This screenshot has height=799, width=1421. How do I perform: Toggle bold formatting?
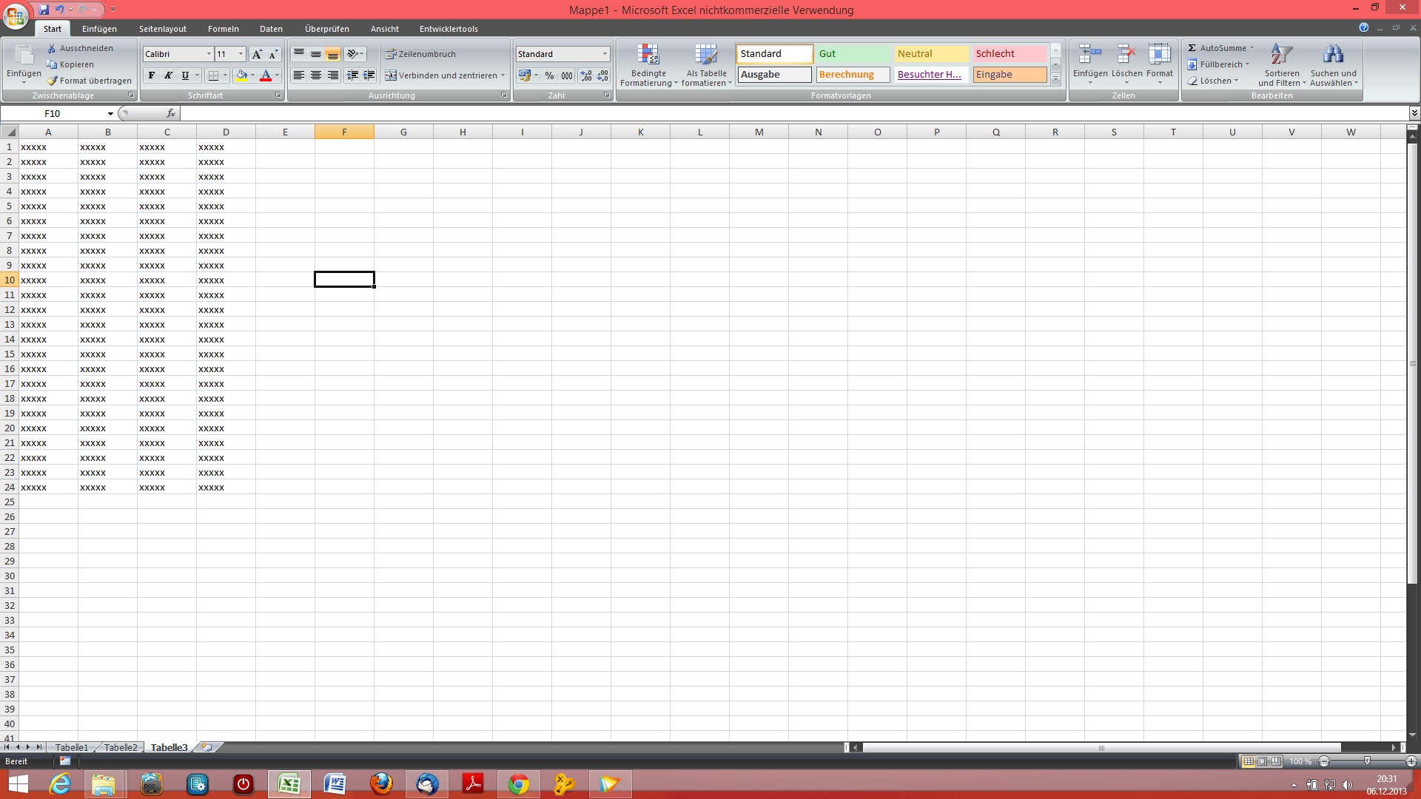152,75
